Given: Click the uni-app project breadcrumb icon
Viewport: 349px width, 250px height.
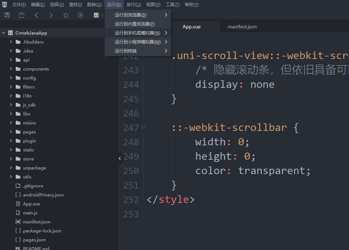Looking at the screenshot, I should click(96, 15).
